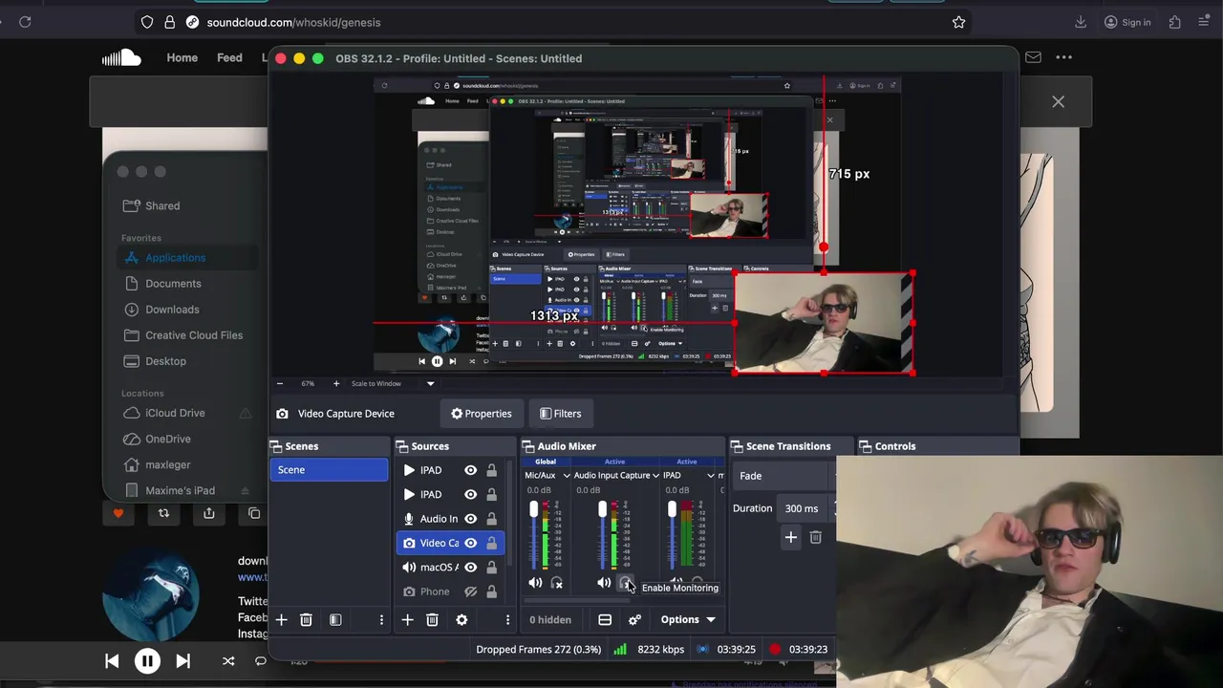Screen dimensions: 1223x688
Task: Open Scenes dock three-dot menu
Action: pyautogui.click(x=381, y=620)
